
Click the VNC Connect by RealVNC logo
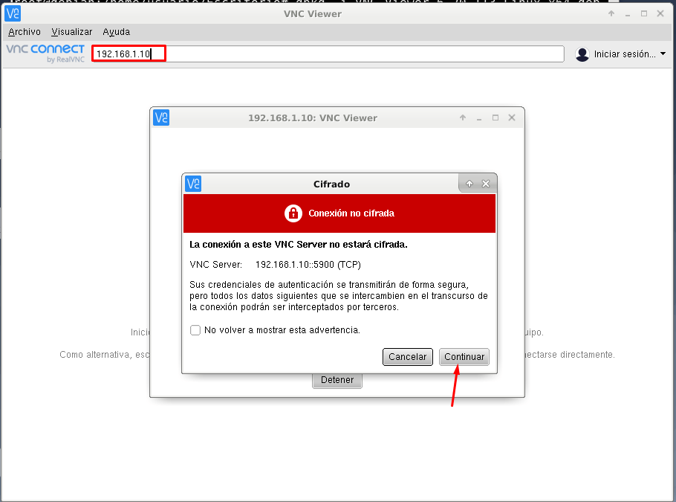[x=45, y=53]
